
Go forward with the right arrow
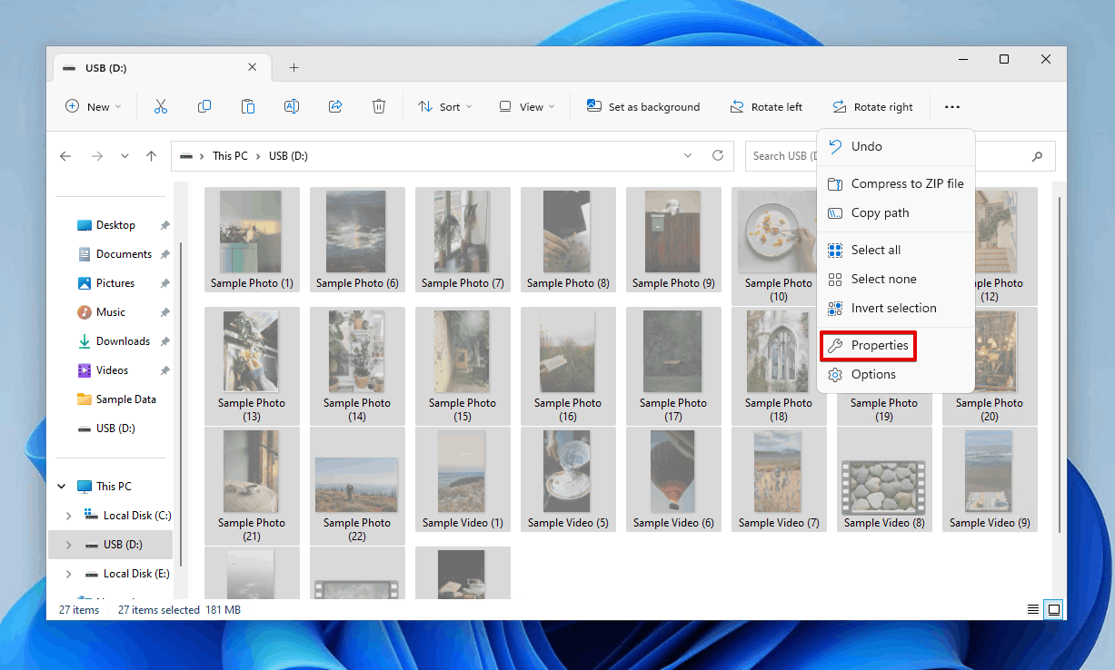[x=97, y=156]
